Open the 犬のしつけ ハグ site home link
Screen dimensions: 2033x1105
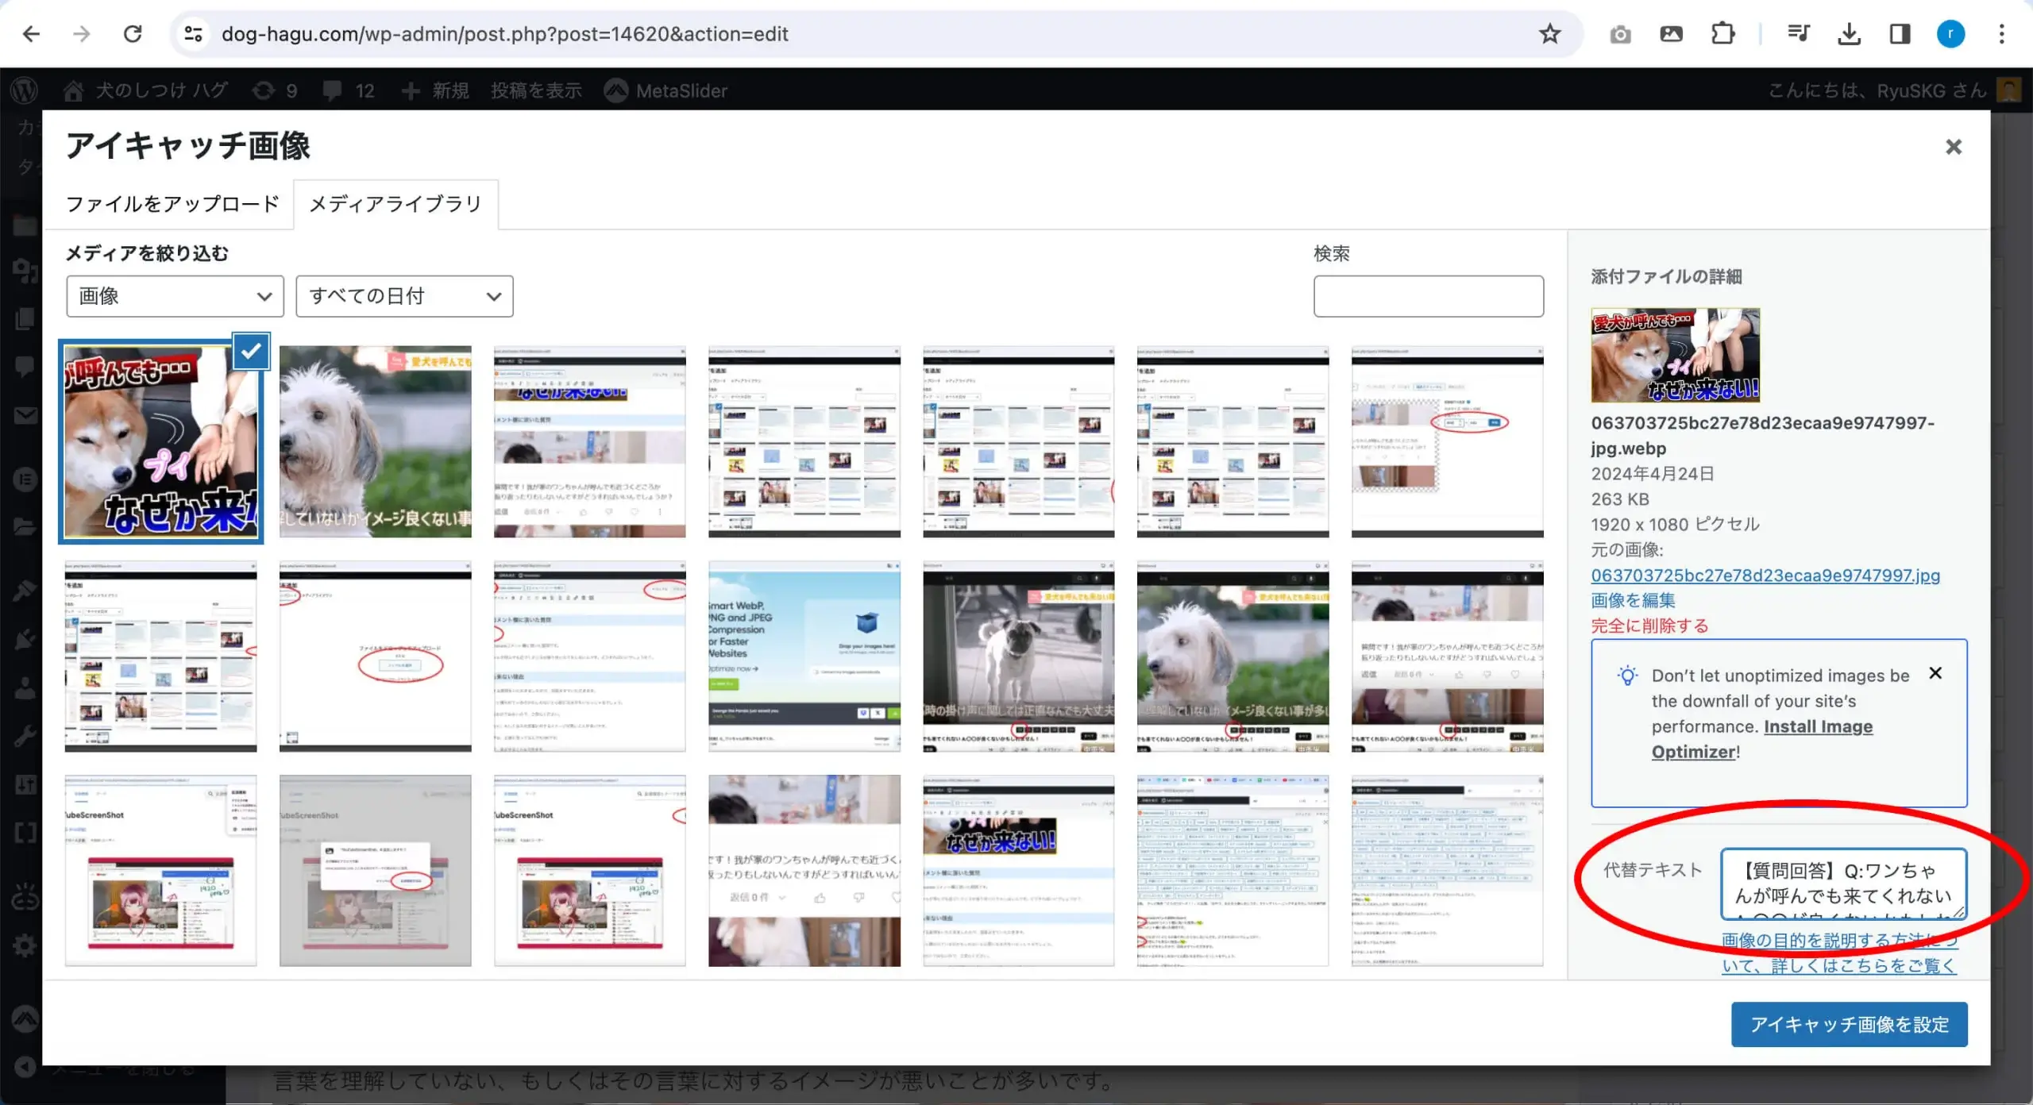pyautogui.click(x=145, y=90)
